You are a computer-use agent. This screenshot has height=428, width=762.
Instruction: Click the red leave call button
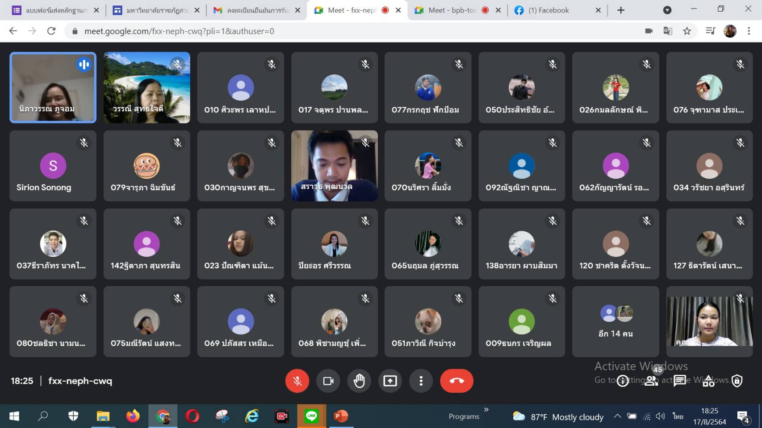pos(456,381)
